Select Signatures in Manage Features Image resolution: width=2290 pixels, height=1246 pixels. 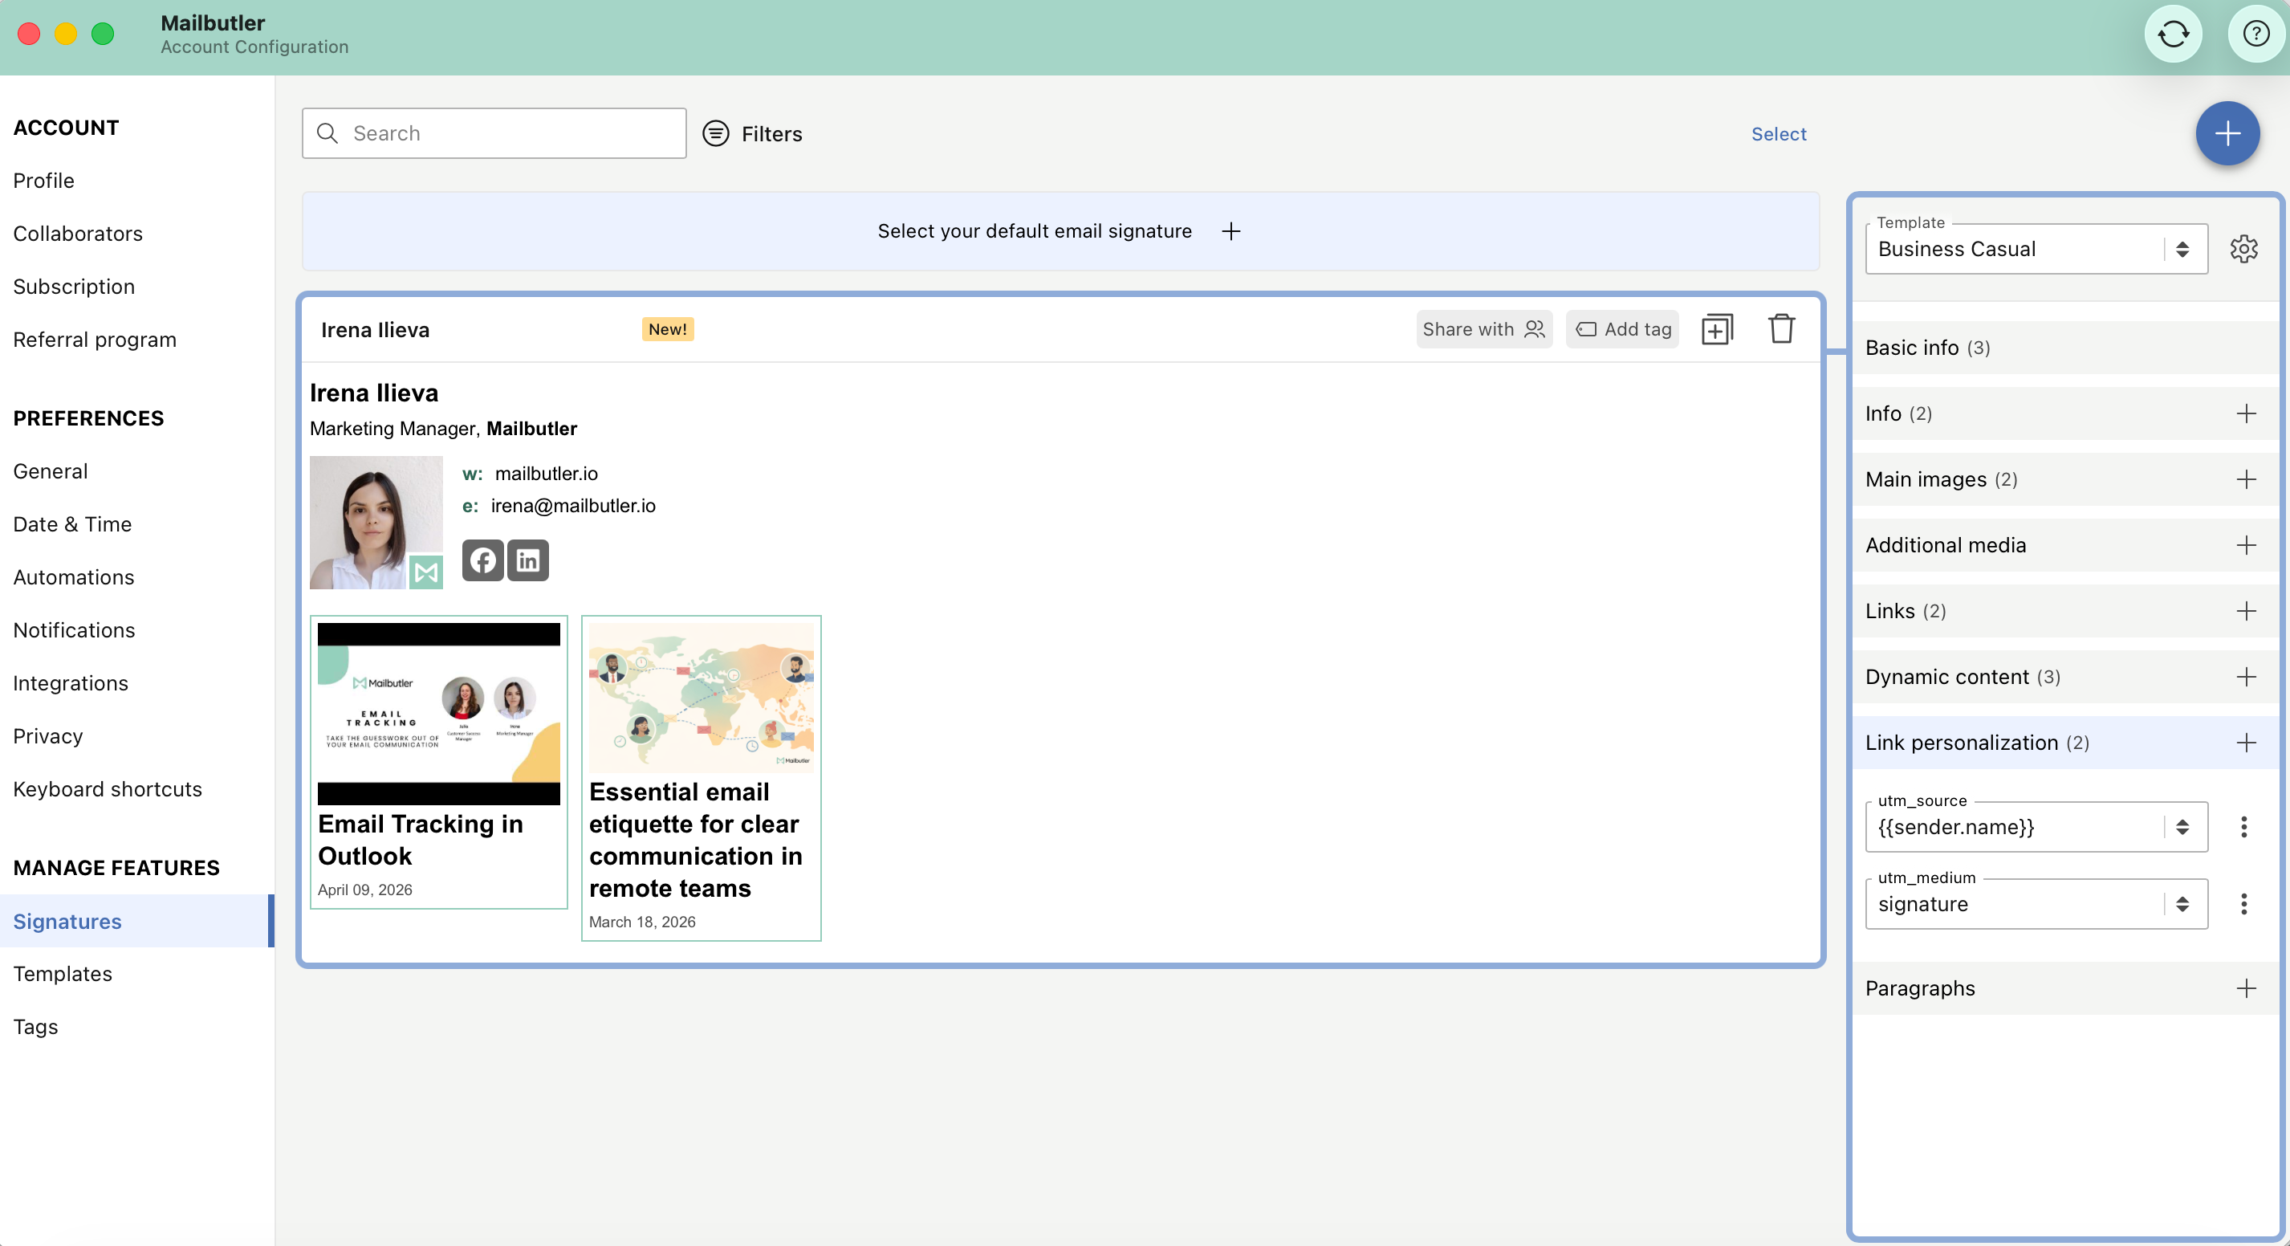click(137, 921)
